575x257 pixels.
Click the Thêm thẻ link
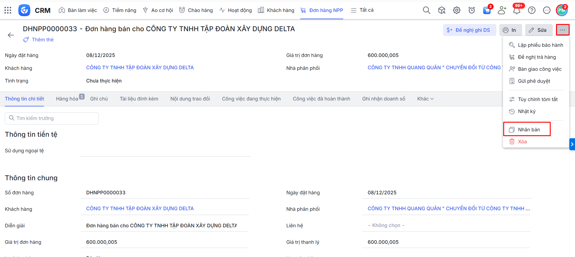pos(43,40)
